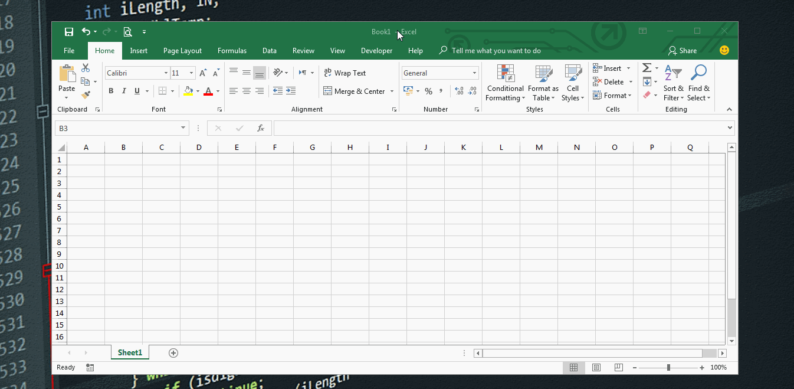The width and height of the screenshot is (794, 389).
Task: Center cell text horizontally
Action: coord(247,91)
